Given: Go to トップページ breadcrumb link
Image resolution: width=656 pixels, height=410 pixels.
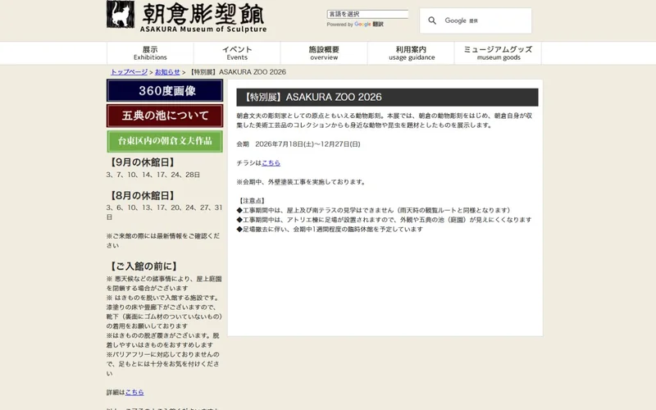Looking at the screenshot, I should point(129,72).
